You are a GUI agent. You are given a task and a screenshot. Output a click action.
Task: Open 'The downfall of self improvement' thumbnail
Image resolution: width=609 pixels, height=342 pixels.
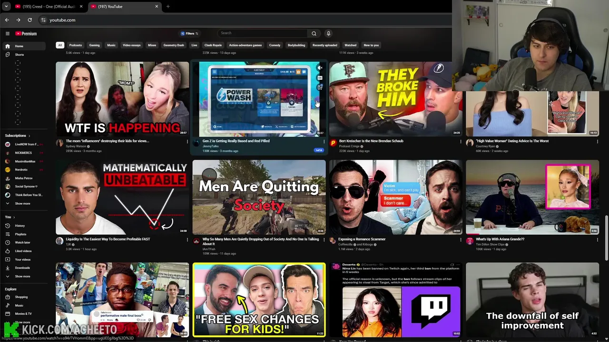(532, 300)
